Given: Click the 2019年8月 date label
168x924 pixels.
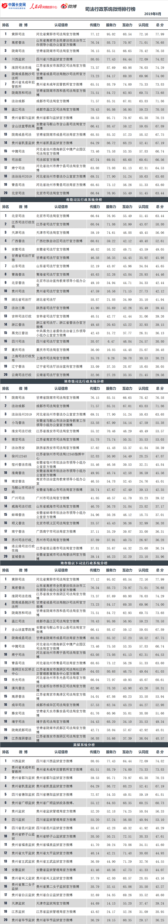Looking at the screenshot, I should click(x=153, y=14).
